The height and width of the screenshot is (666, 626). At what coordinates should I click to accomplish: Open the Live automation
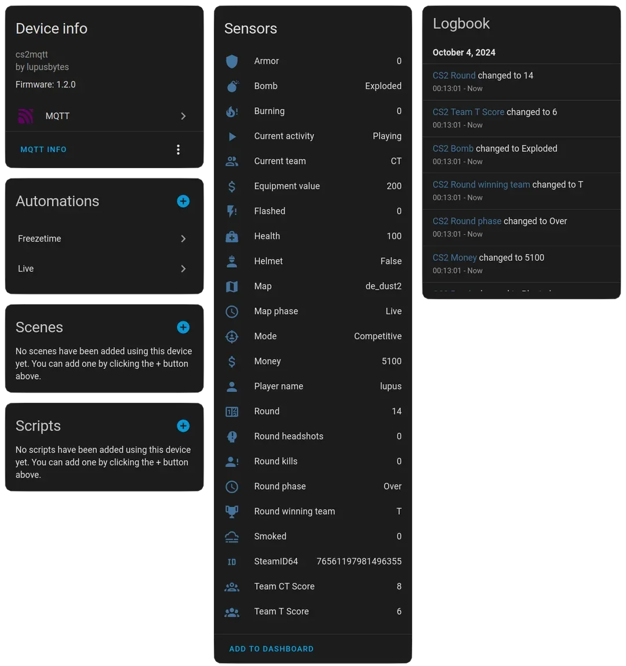point(104,268)
